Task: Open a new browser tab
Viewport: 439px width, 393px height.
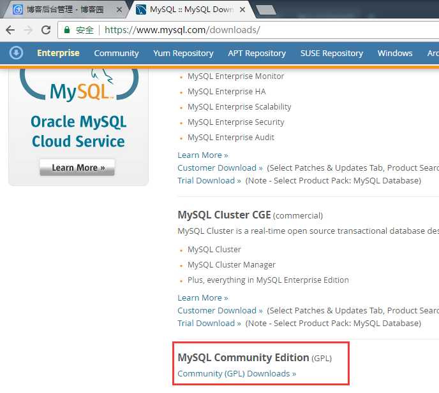Action: point(265,10)
